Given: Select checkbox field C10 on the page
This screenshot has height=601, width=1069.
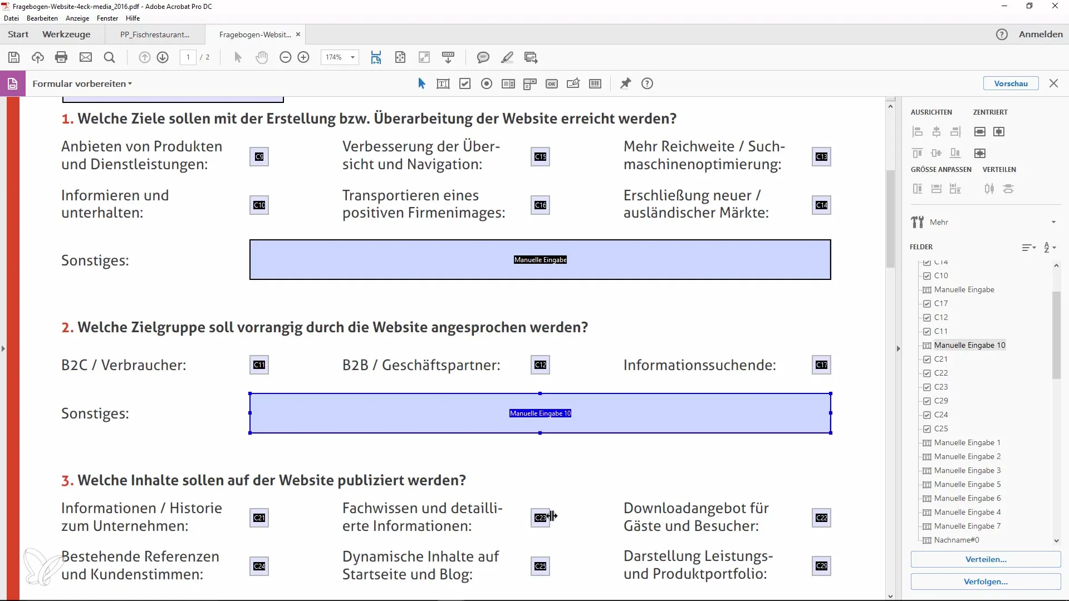Looking at the screenshot, I should (x=259, y=205).
